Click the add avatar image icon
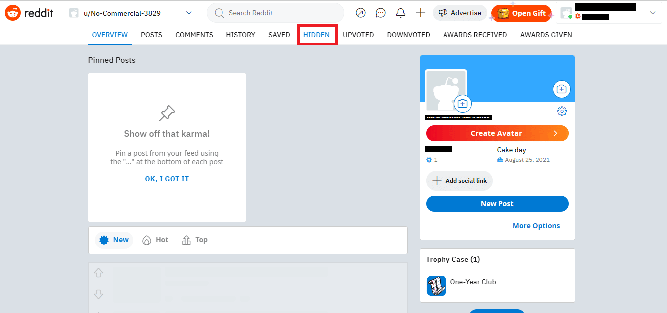 pos(462,103)
